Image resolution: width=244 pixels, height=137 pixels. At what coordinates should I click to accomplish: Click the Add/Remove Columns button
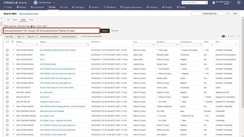click(49, 37)
